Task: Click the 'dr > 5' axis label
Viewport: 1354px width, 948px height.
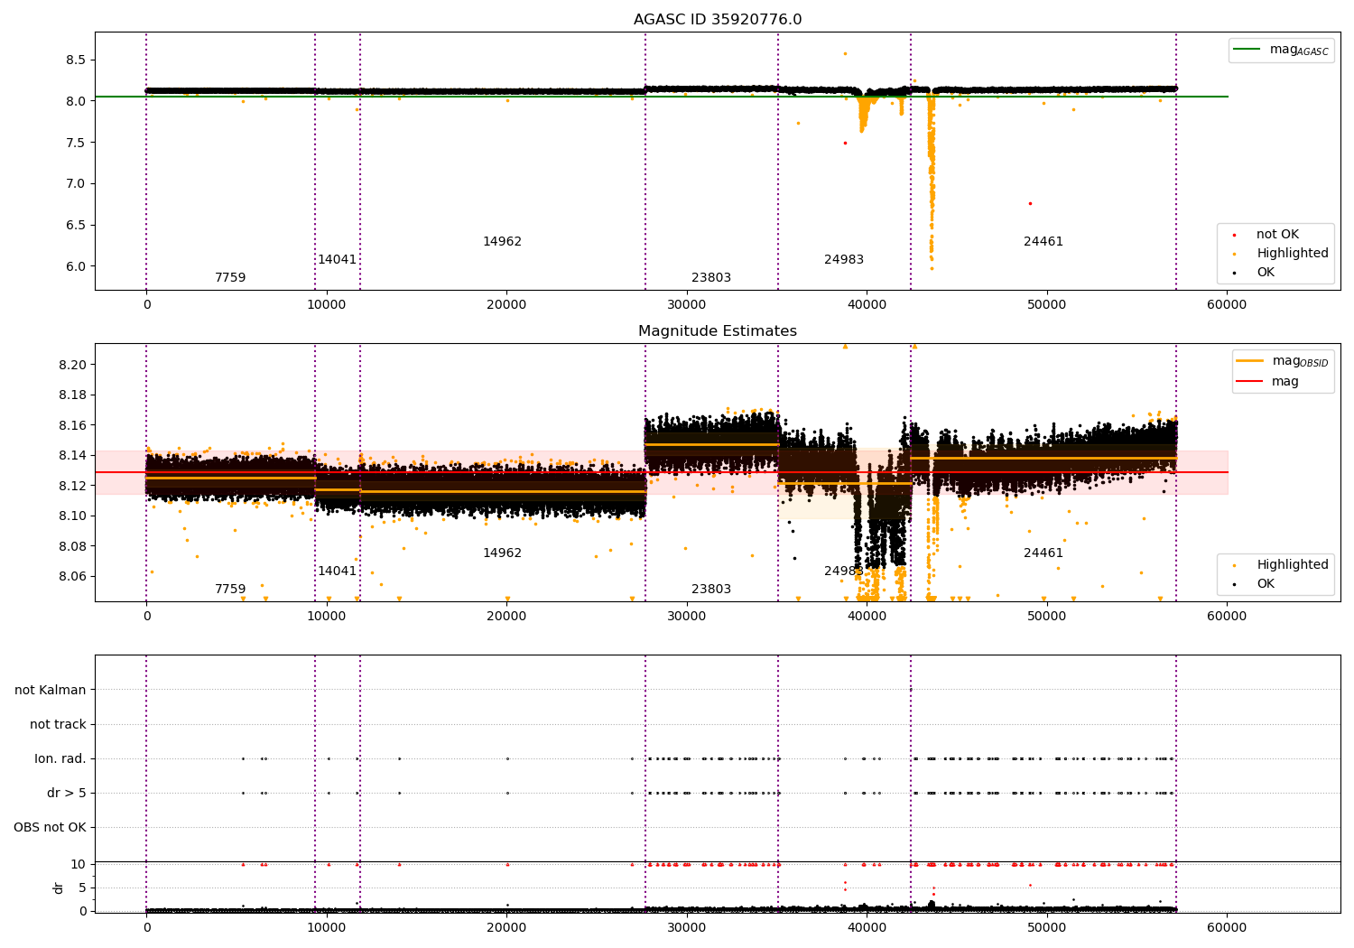Action: coord(67,794)
